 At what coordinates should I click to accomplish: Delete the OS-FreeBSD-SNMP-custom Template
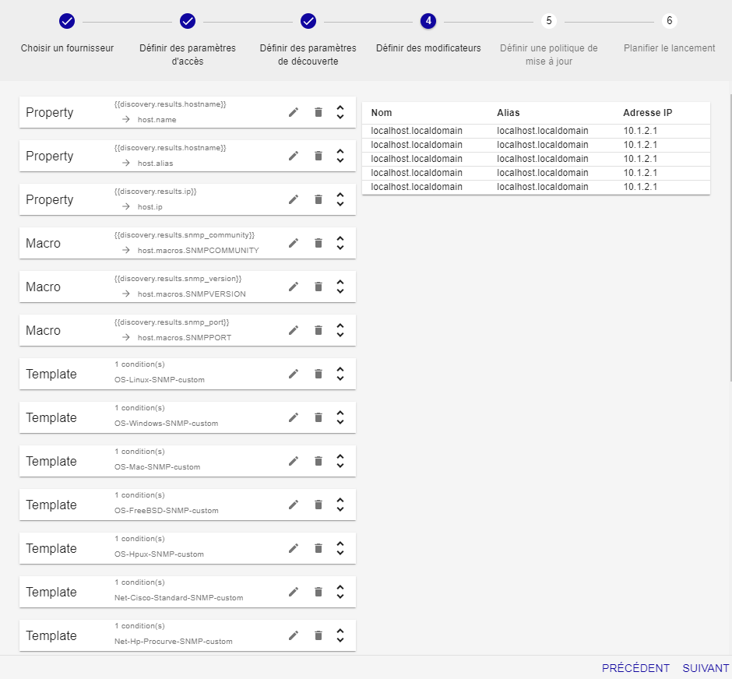pyautogui.click(x=318, y=505)
